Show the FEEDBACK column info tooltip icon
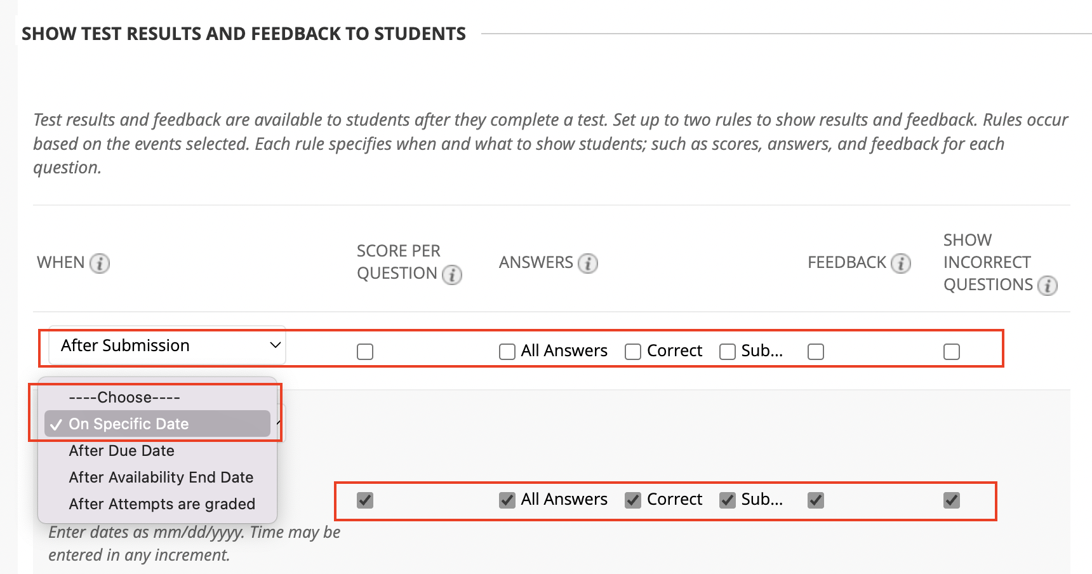The height and width of the screenshot is (574, 1092). 901,263
